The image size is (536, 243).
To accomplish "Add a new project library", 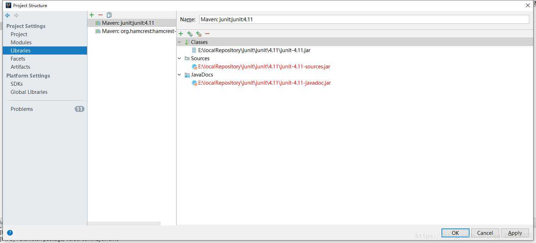I will tap(92, 15).
